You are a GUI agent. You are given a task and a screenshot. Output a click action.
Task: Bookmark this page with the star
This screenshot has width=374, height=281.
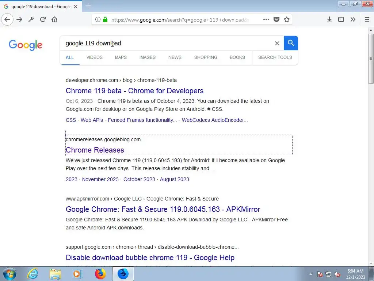pyautogui.click(x=287, y=19)
